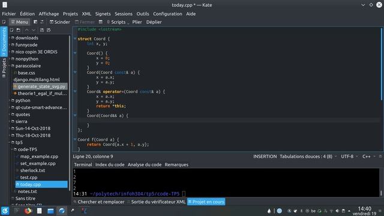Open the Outils menu
The height and width of the screenshot is (216, 384).
tap(143, 14)
